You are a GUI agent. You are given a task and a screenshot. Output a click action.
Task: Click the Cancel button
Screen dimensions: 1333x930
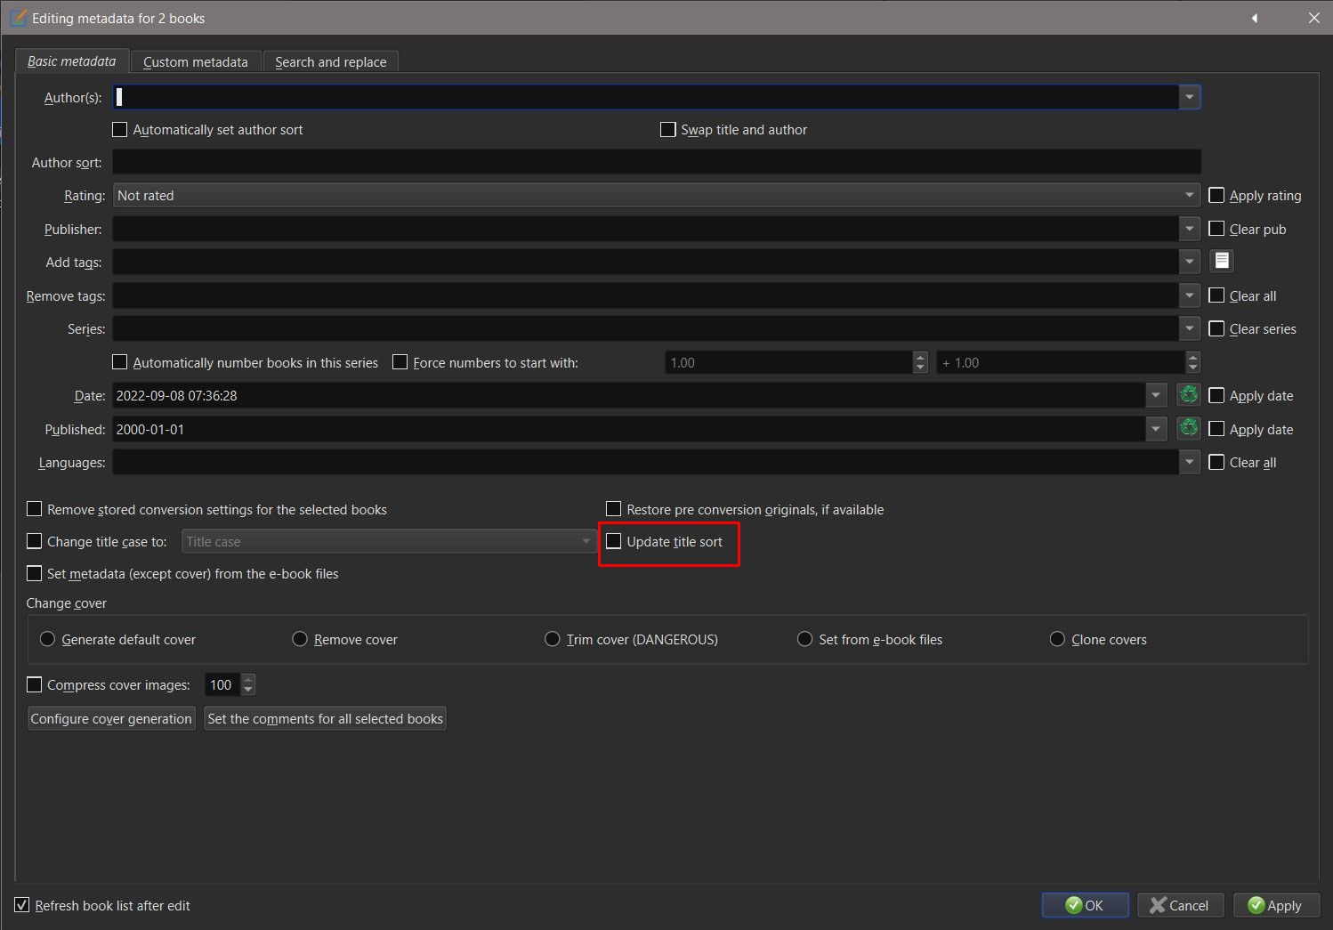click(x=1180, y=905)
